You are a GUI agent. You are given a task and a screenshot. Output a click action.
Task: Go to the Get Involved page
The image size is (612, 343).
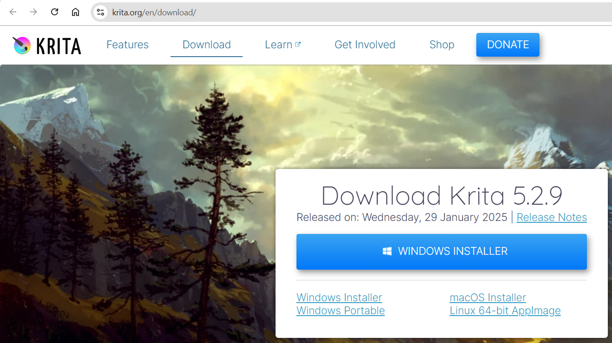tap(365, 45)
